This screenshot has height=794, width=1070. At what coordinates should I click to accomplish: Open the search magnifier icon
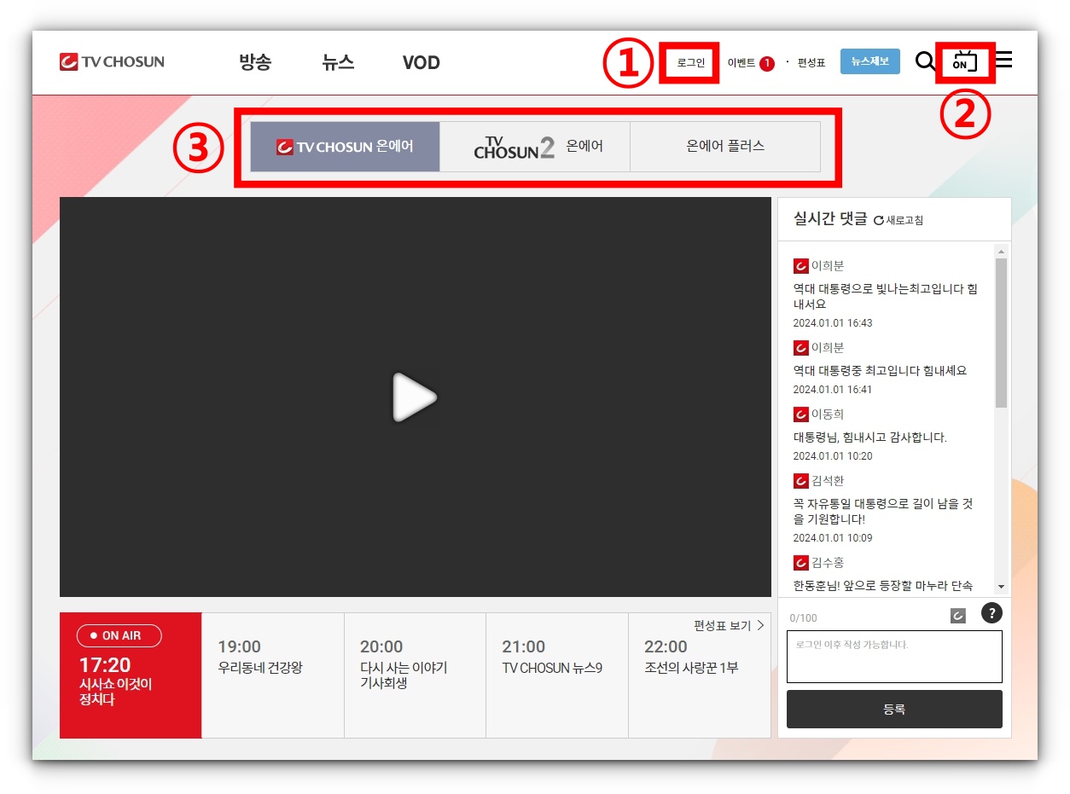[925, 61]
